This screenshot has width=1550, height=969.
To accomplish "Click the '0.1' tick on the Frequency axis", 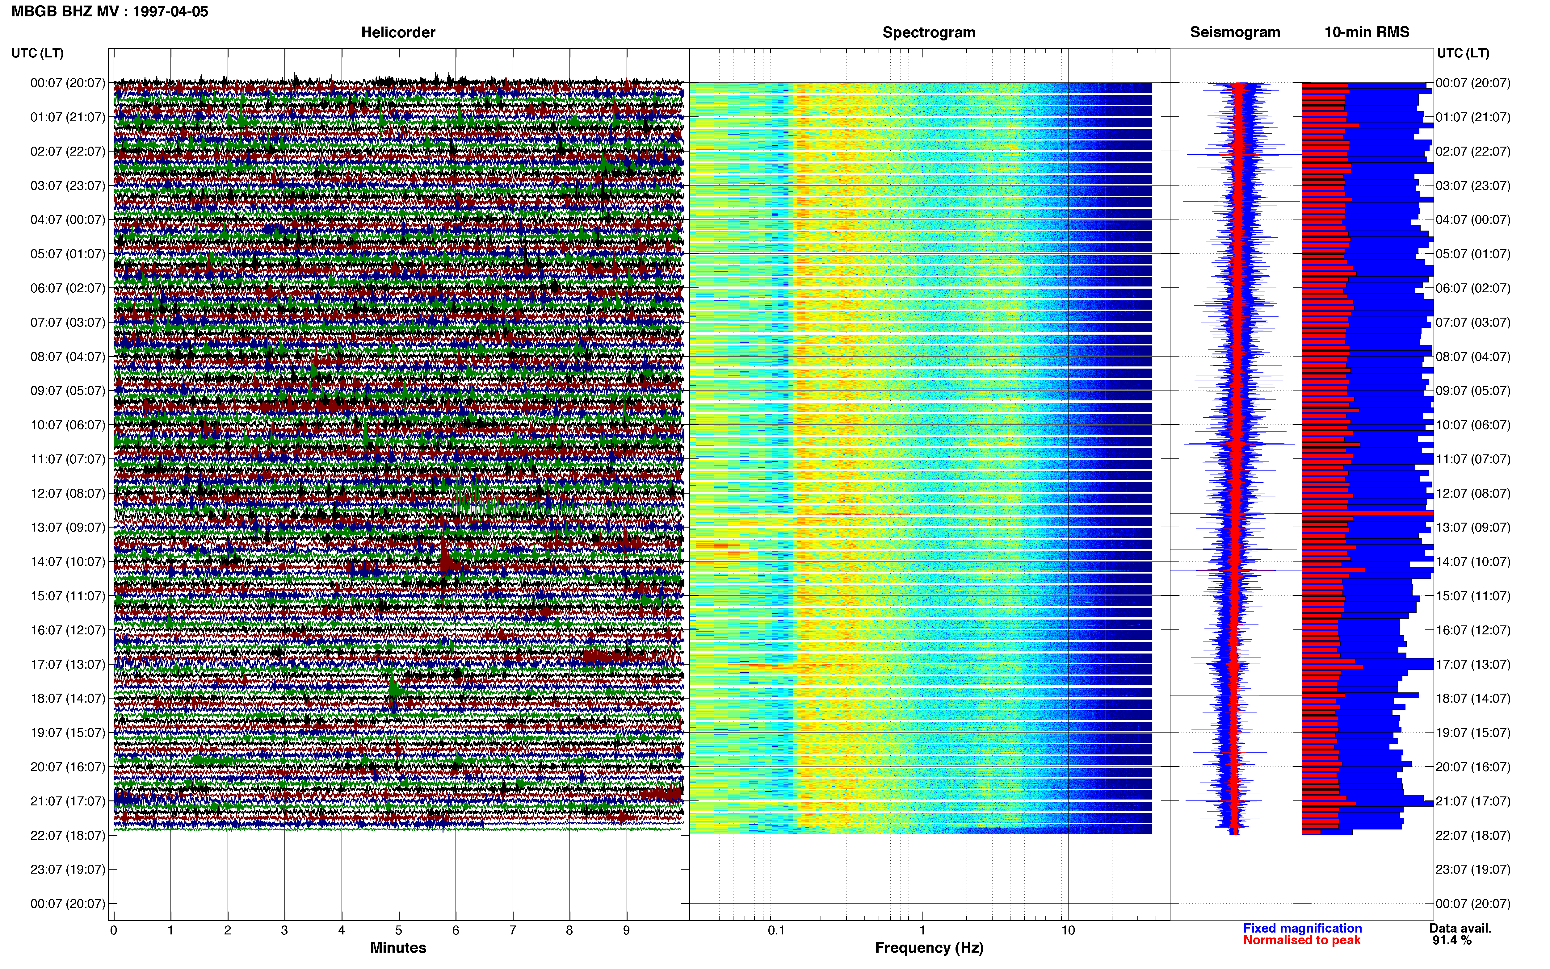I will click(776, 930).
